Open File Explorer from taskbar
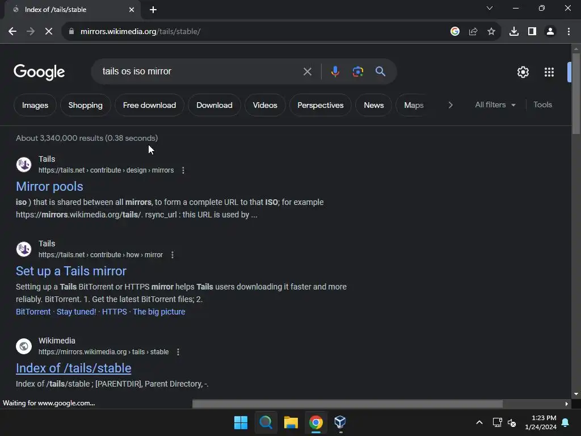This screenshot has height=436, width=581. (x=291, y=422)
